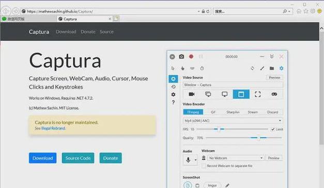Follow the Illegal Rebrand link
Viewport: 324px width, 188px height.
(x=53, y=128)
